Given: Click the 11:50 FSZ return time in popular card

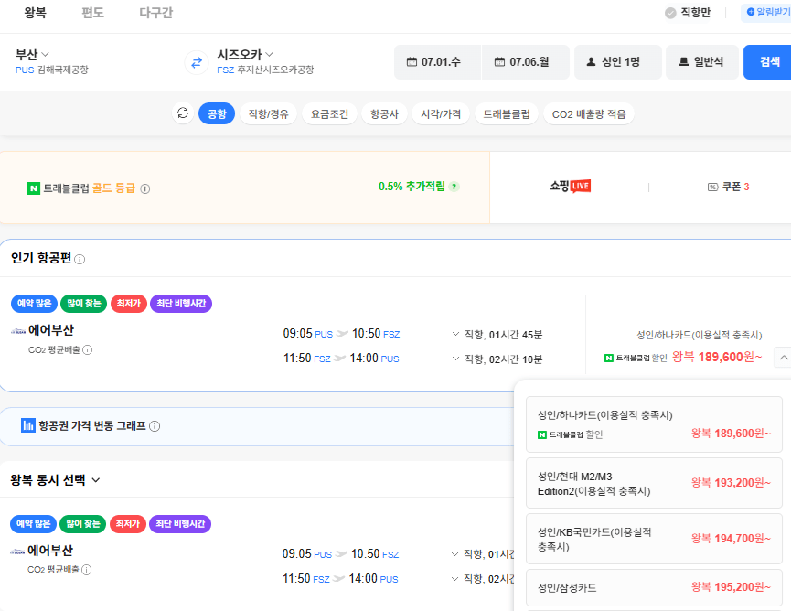Looking at the screenshot, I should coord(306,359).
